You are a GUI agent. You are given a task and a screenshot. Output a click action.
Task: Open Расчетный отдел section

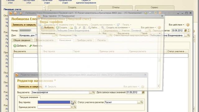(47, 2)
